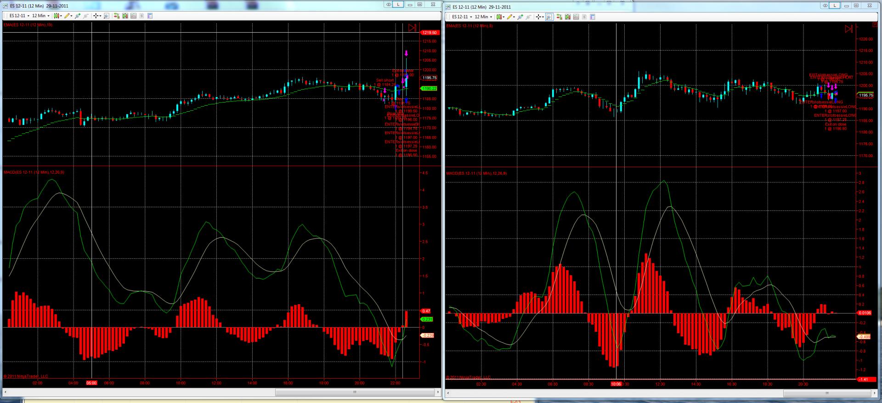
Task: Jump to latest bar arrow in right chart
Action: [x=848, y=29]
